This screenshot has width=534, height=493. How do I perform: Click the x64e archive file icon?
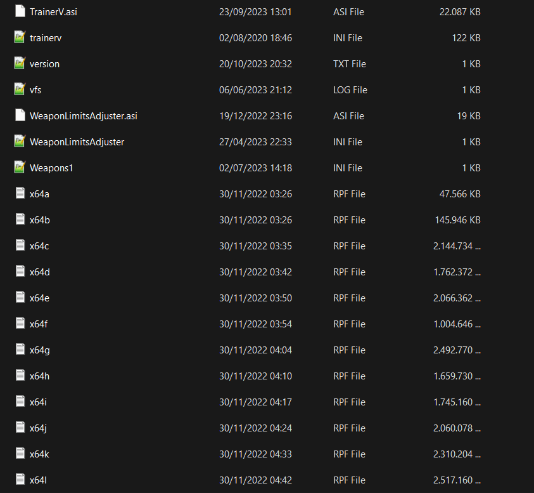point(20,298)
